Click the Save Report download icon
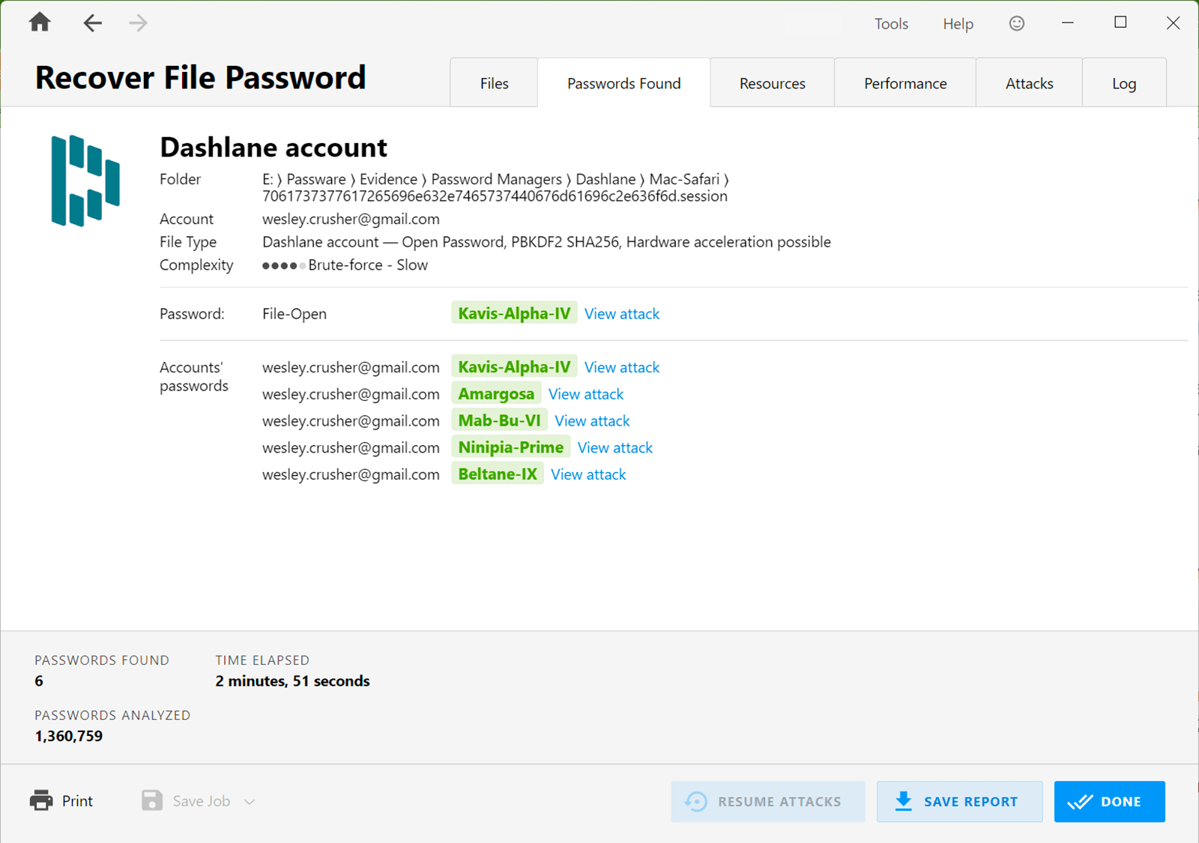Image resolution: width=1199 pixels, height=843 pixels. 904,801
